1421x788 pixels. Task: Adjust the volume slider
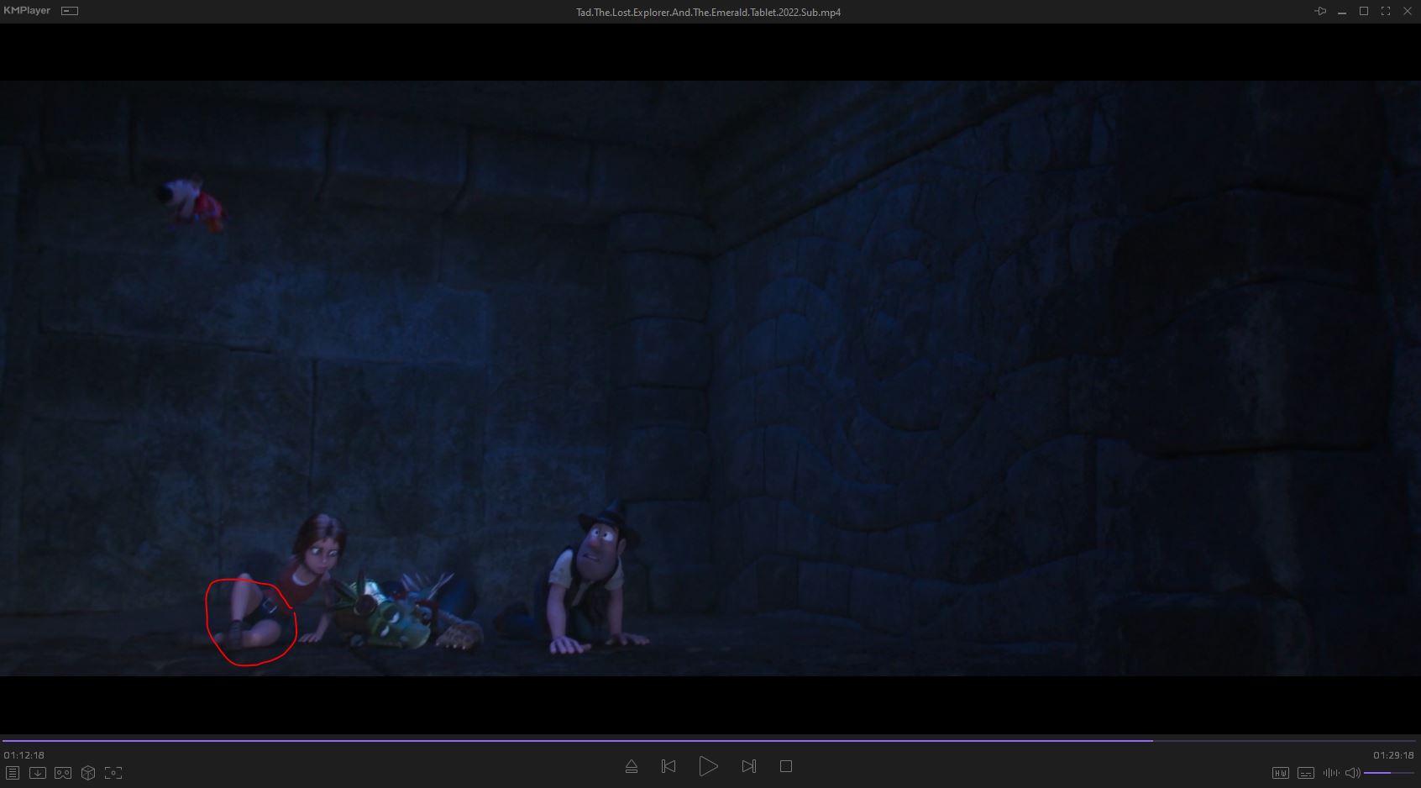click(x=1387, y=773)
